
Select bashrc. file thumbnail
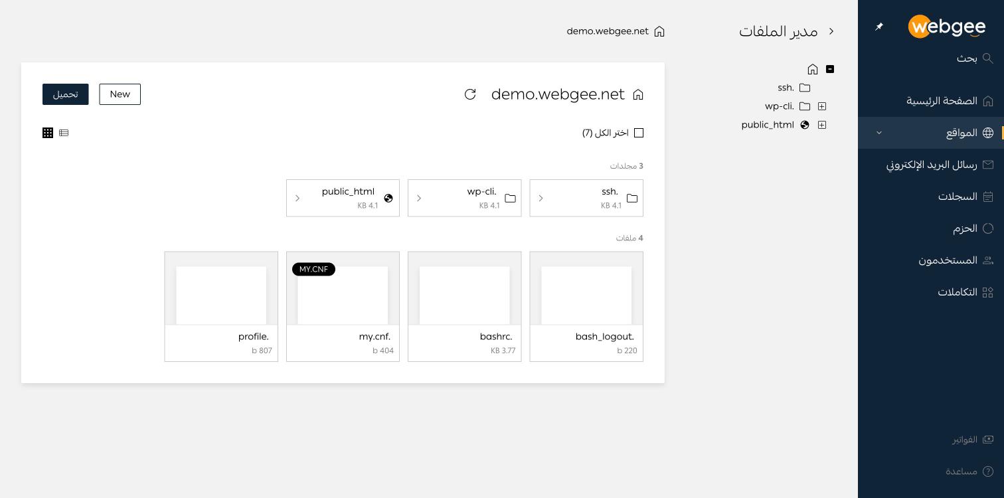pyautogui.click(x=465, y=288)
